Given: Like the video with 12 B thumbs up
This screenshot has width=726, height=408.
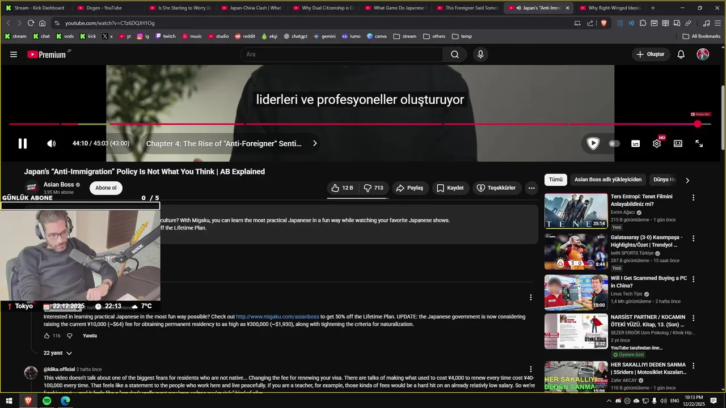Looking at the screenshot, I should pos(342,188).
